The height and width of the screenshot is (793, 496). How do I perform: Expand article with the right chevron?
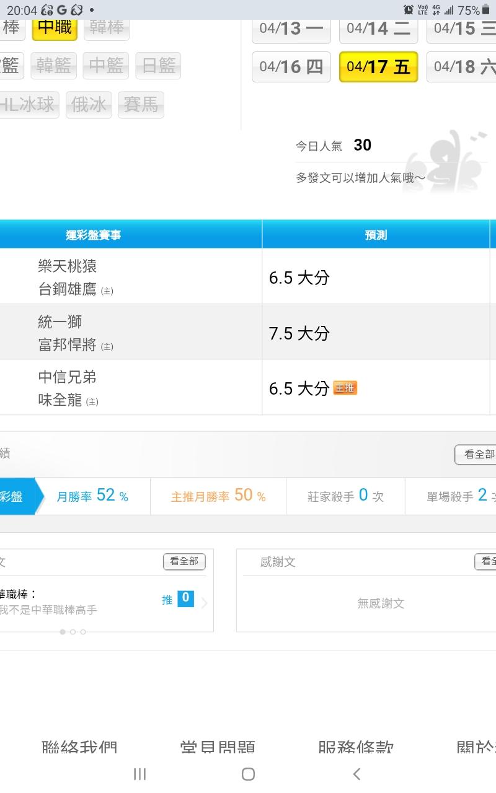[x=204, y=602]
